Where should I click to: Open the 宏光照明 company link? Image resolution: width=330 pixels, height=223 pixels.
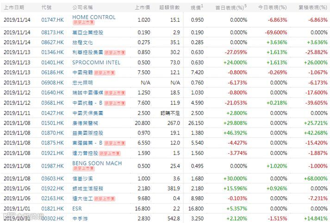pyautogui.click(x=82, y=83)
